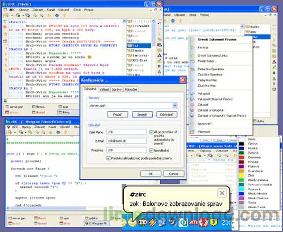Select the highlighted user in nick list
Viewport: 283px width, 232px height.
click(139, 45)
